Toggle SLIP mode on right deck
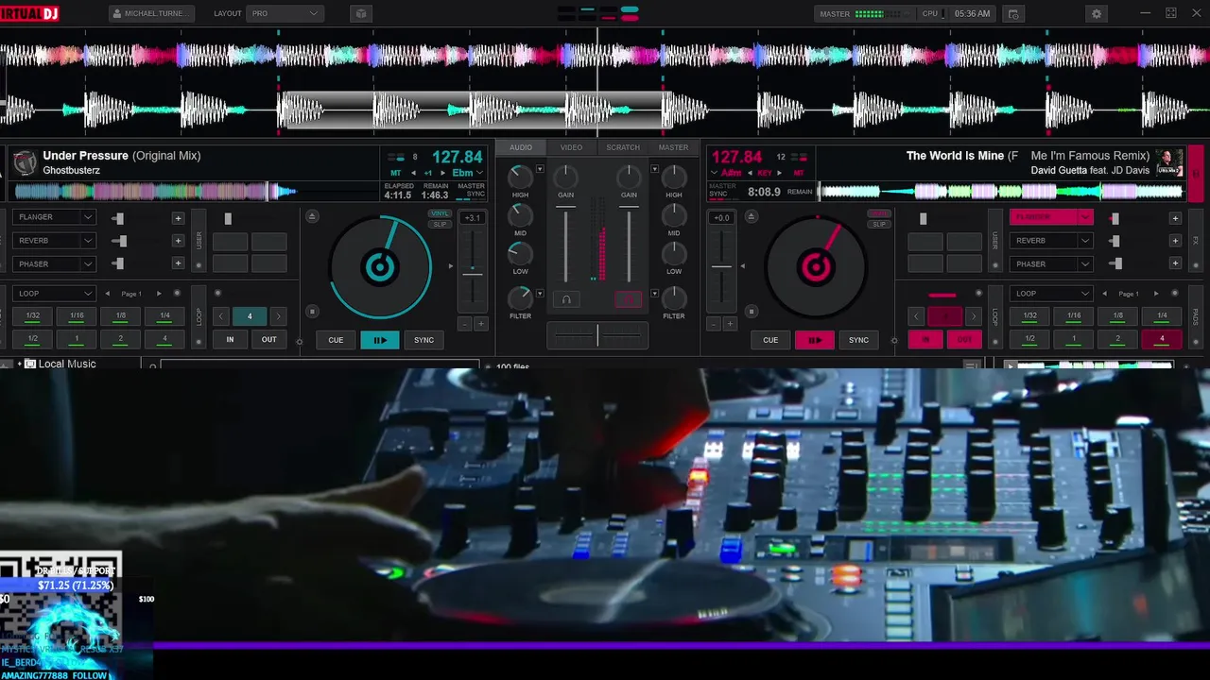Screen dimensions: 1210x680 tap(879, 224)
